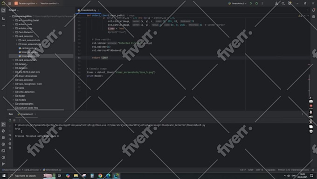
Task: Start debugging with the bug icon
Action: [x=256, y=3]
